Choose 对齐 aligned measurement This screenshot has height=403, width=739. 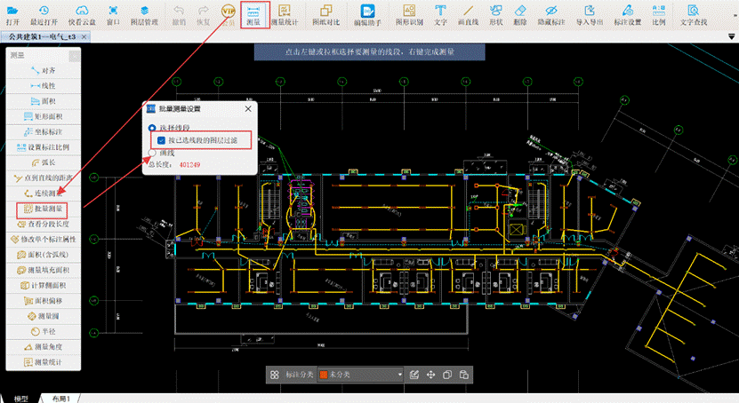[x=44, y=70]
